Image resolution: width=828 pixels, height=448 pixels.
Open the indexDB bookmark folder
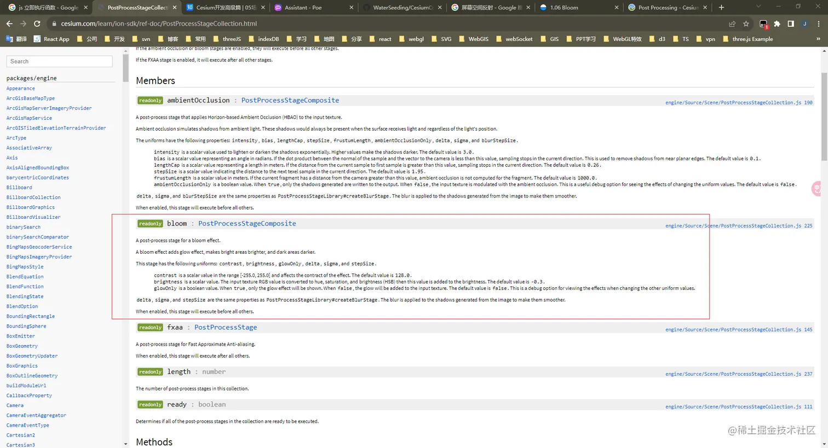[x=263, y=39]
